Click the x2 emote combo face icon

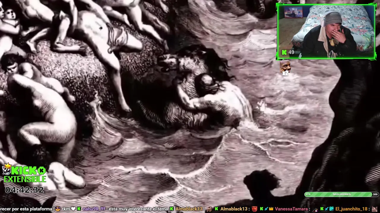[285, 68]
